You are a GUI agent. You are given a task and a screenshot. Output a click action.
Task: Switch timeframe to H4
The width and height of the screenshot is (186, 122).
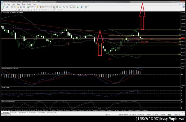(x=52, y=10)
